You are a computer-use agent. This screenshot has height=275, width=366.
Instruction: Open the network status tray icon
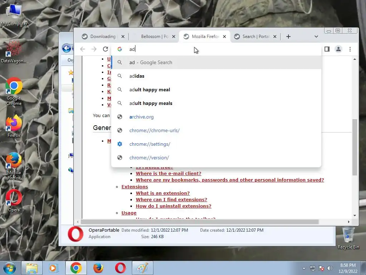pos(312,268)
